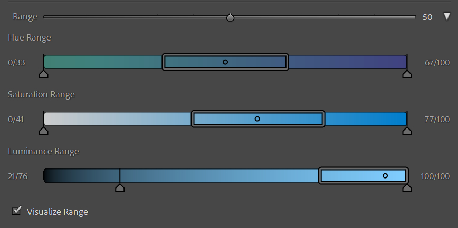
Task: Click the Luminance Range left falloff handle
Action: click(120, 187)
